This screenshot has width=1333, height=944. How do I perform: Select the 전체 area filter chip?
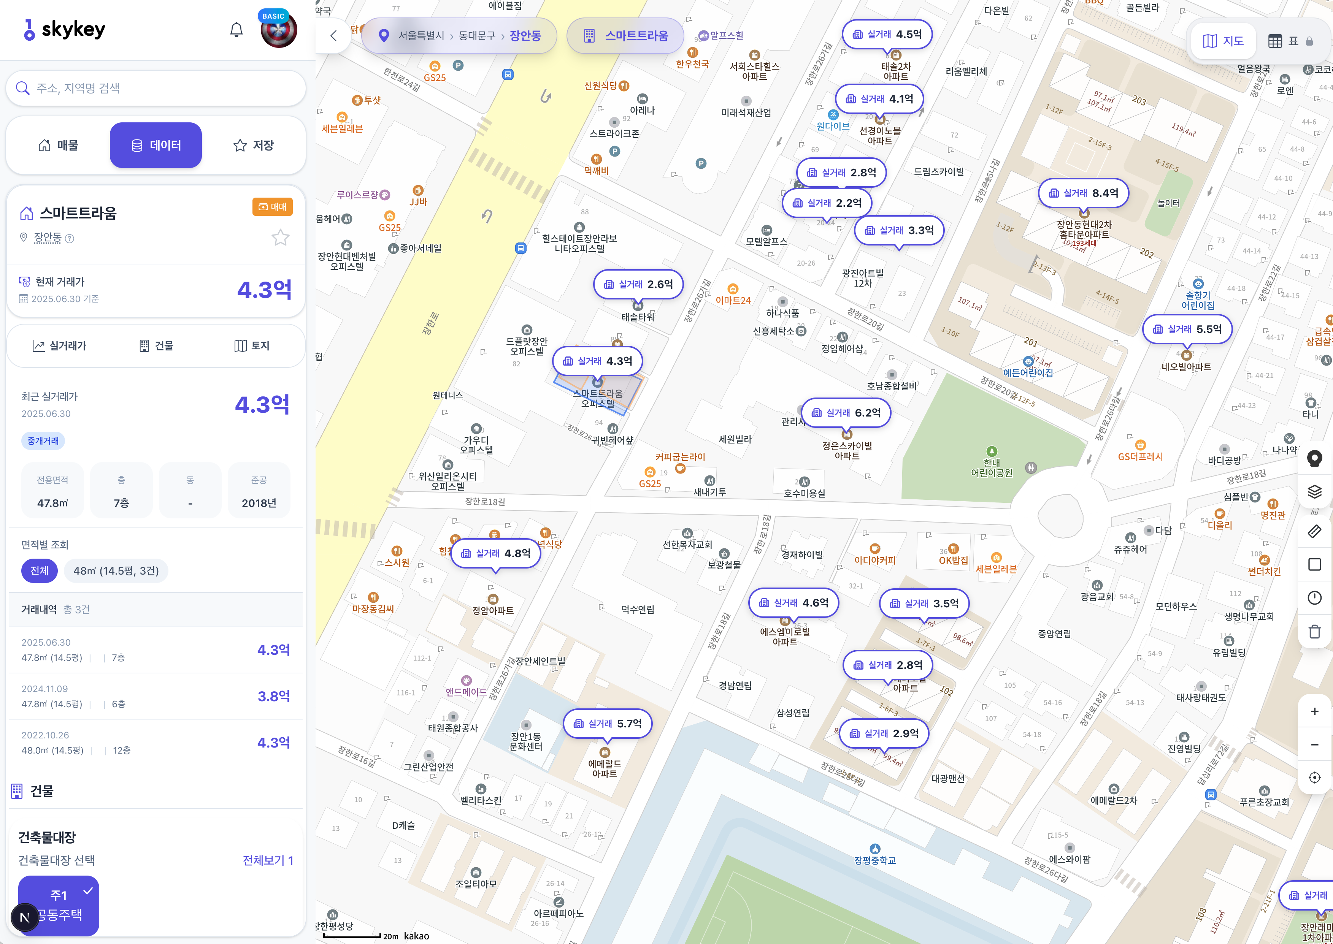[x=40, y=571]
